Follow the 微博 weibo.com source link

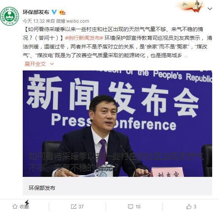[72, 21]
